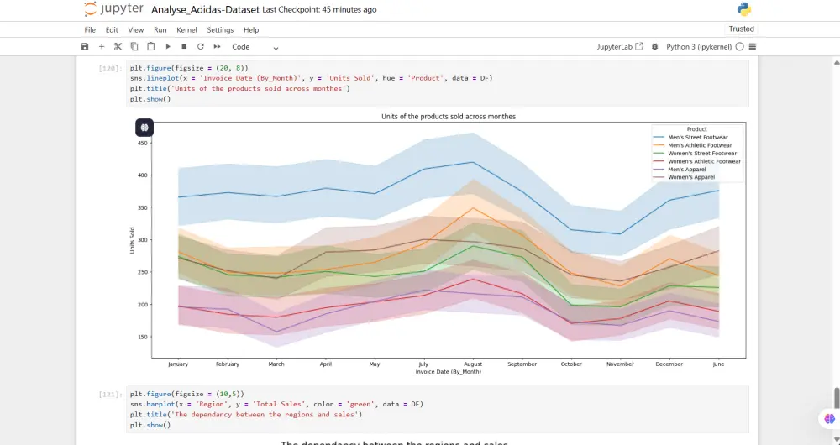
Task: Run the current cell
Action: [x=168, y=47]
